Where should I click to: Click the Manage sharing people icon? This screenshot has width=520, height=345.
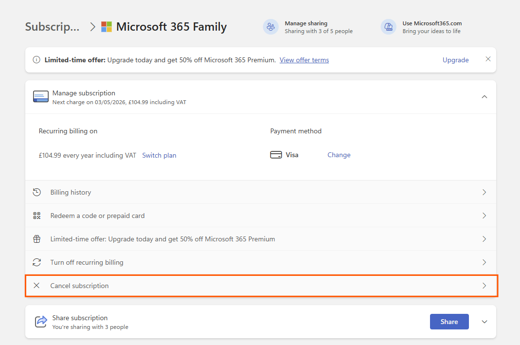click(270, 27)
